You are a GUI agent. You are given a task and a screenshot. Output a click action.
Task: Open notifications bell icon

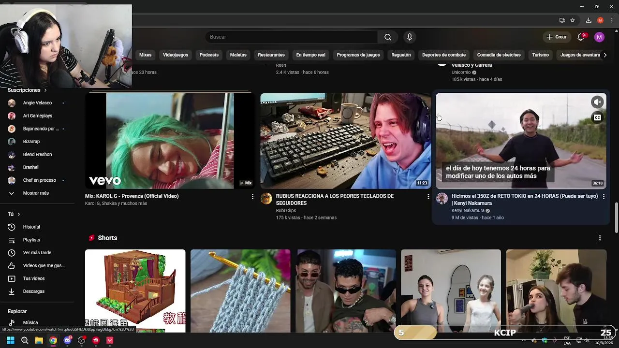pyautogui.click(x=581, y=37)
